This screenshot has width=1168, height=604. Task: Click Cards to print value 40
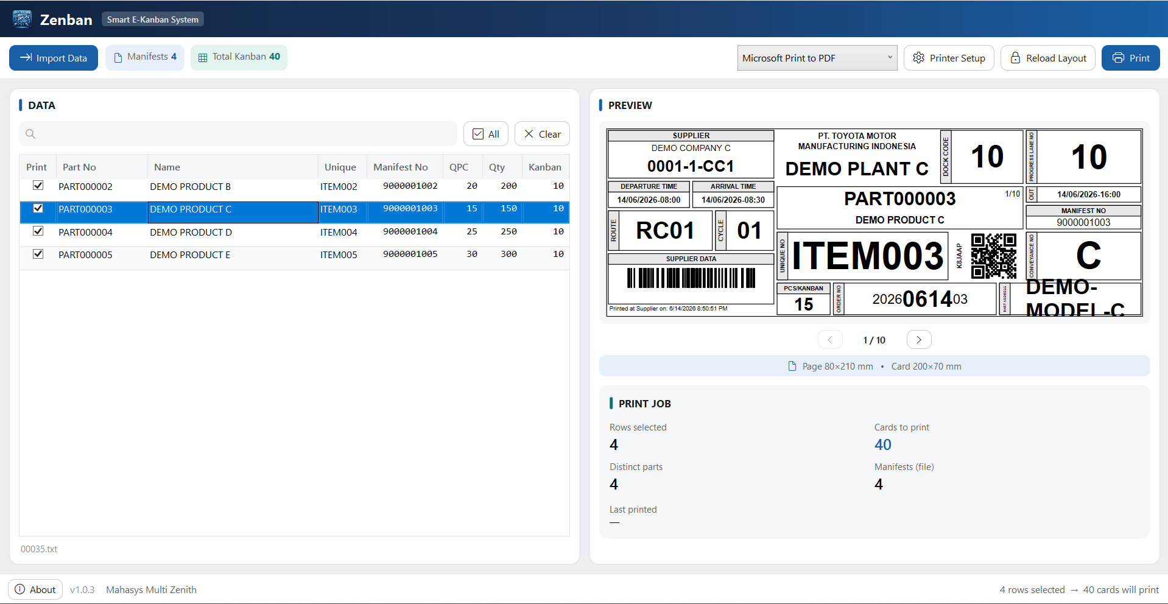tap(883, 444)
